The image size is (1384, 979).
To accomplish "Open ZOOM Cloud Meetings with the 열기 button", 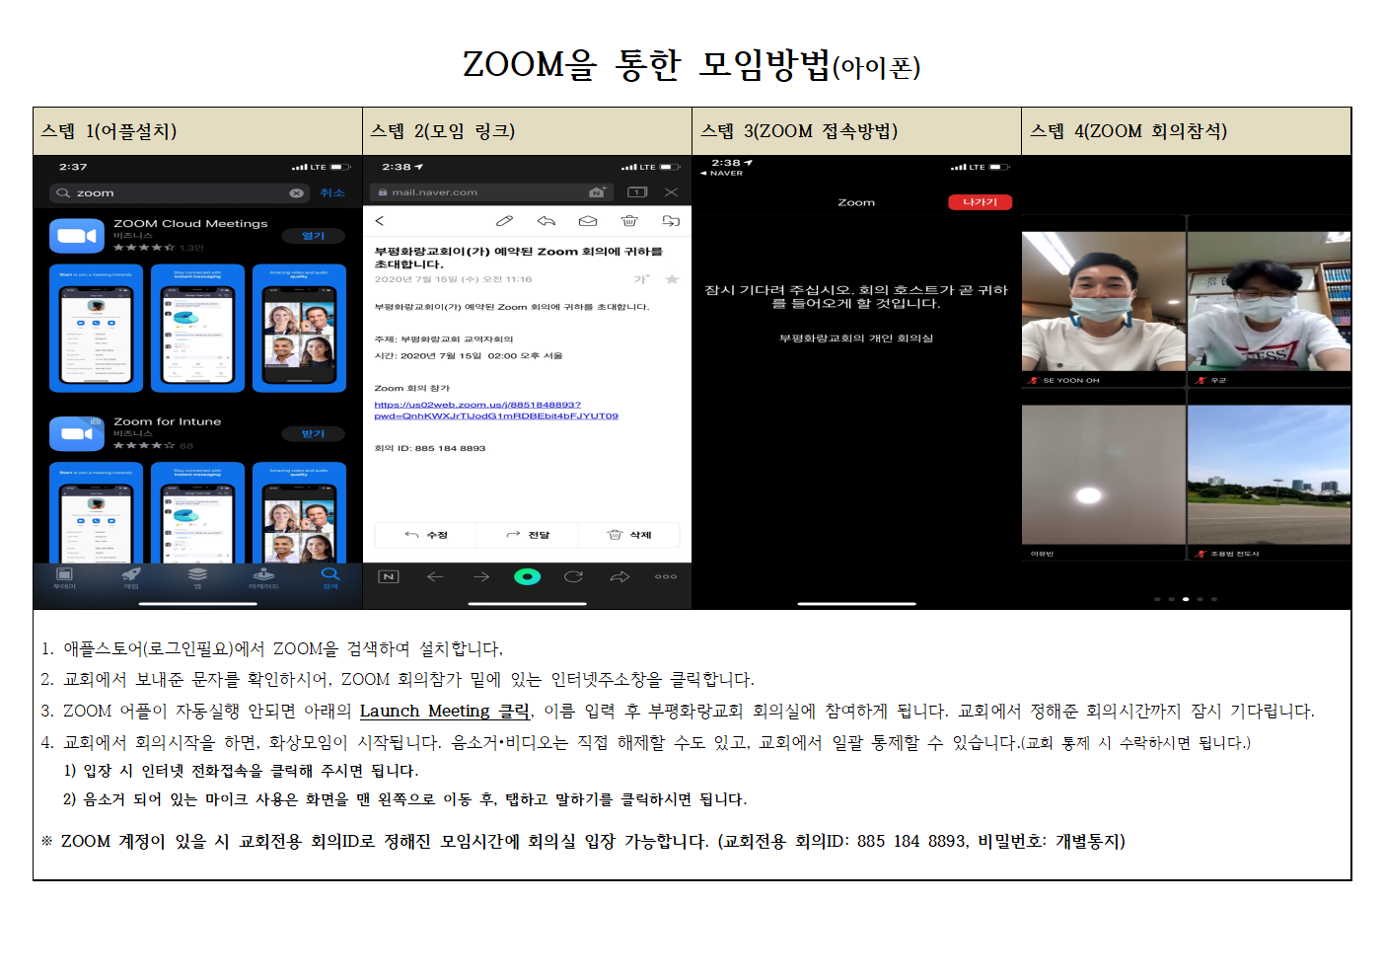I will [313, 236].
